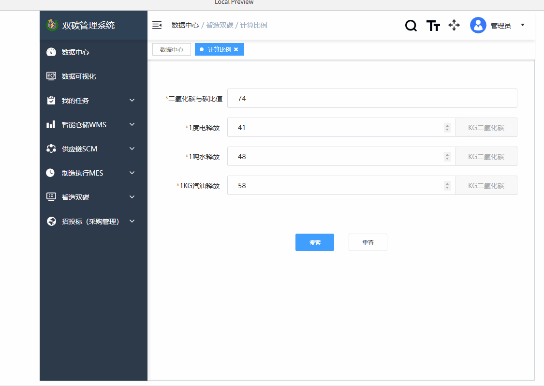The width and height of the screenshot is (544, 386).
Task: Switch to the 数据中心 tab
Action: tap(171, 49)
